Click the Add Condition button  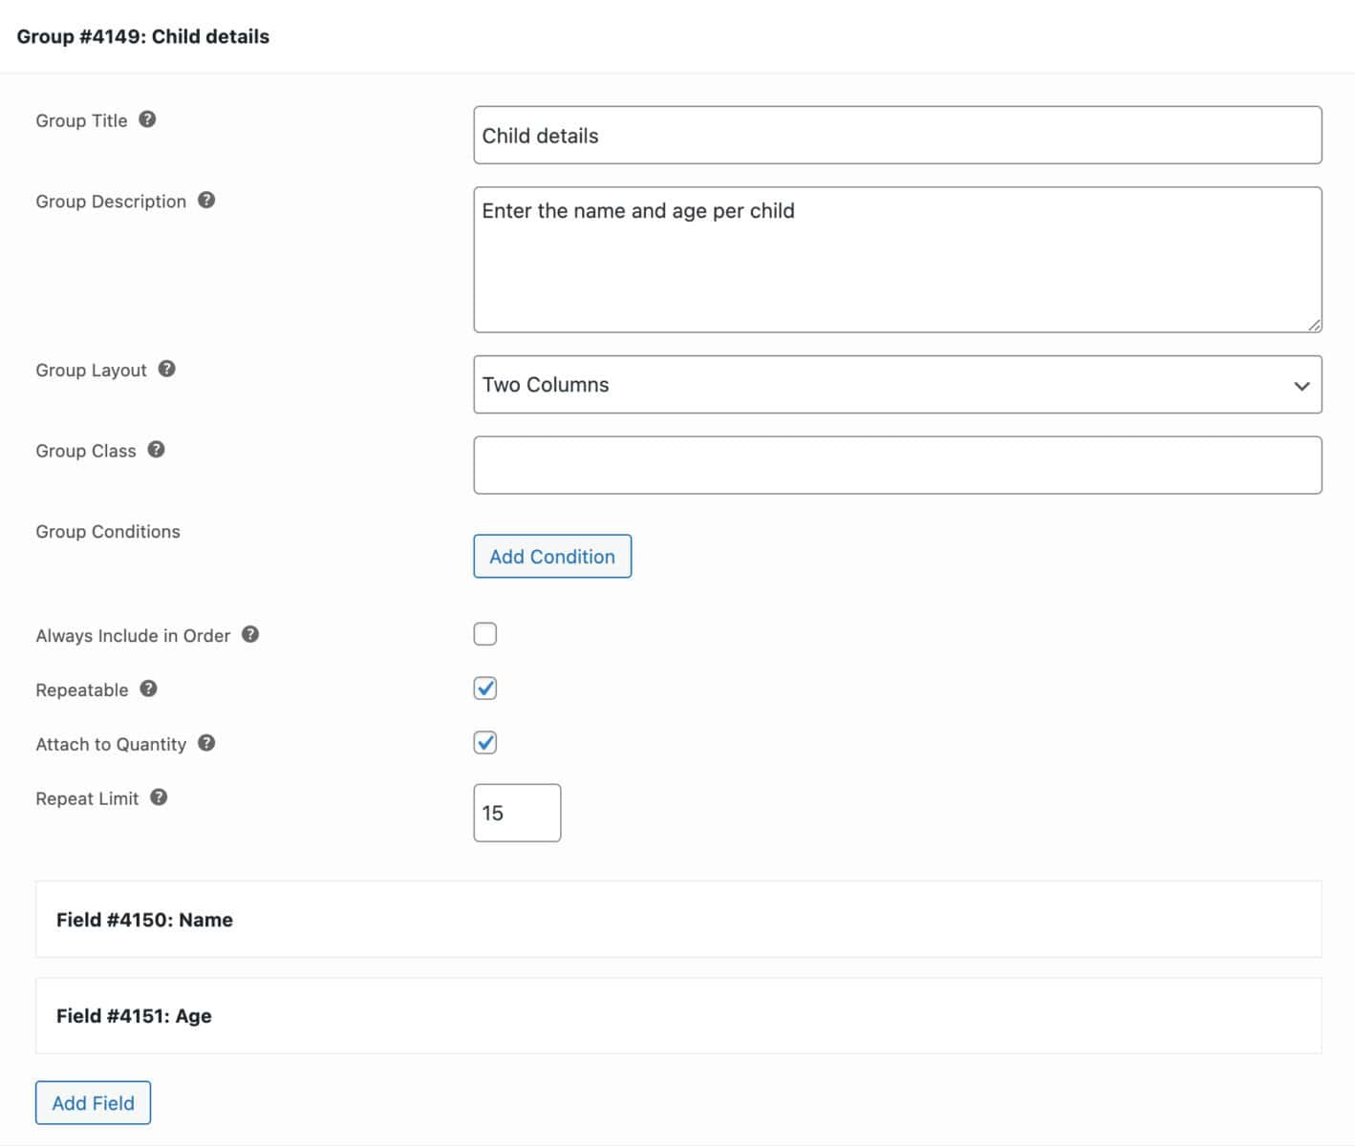coord(552,557)
